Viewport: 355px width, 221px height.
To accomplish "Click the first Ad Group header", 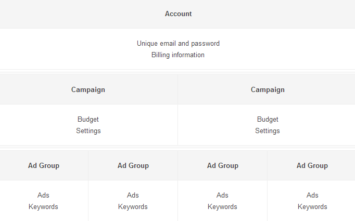I will (x=44, y=166).
